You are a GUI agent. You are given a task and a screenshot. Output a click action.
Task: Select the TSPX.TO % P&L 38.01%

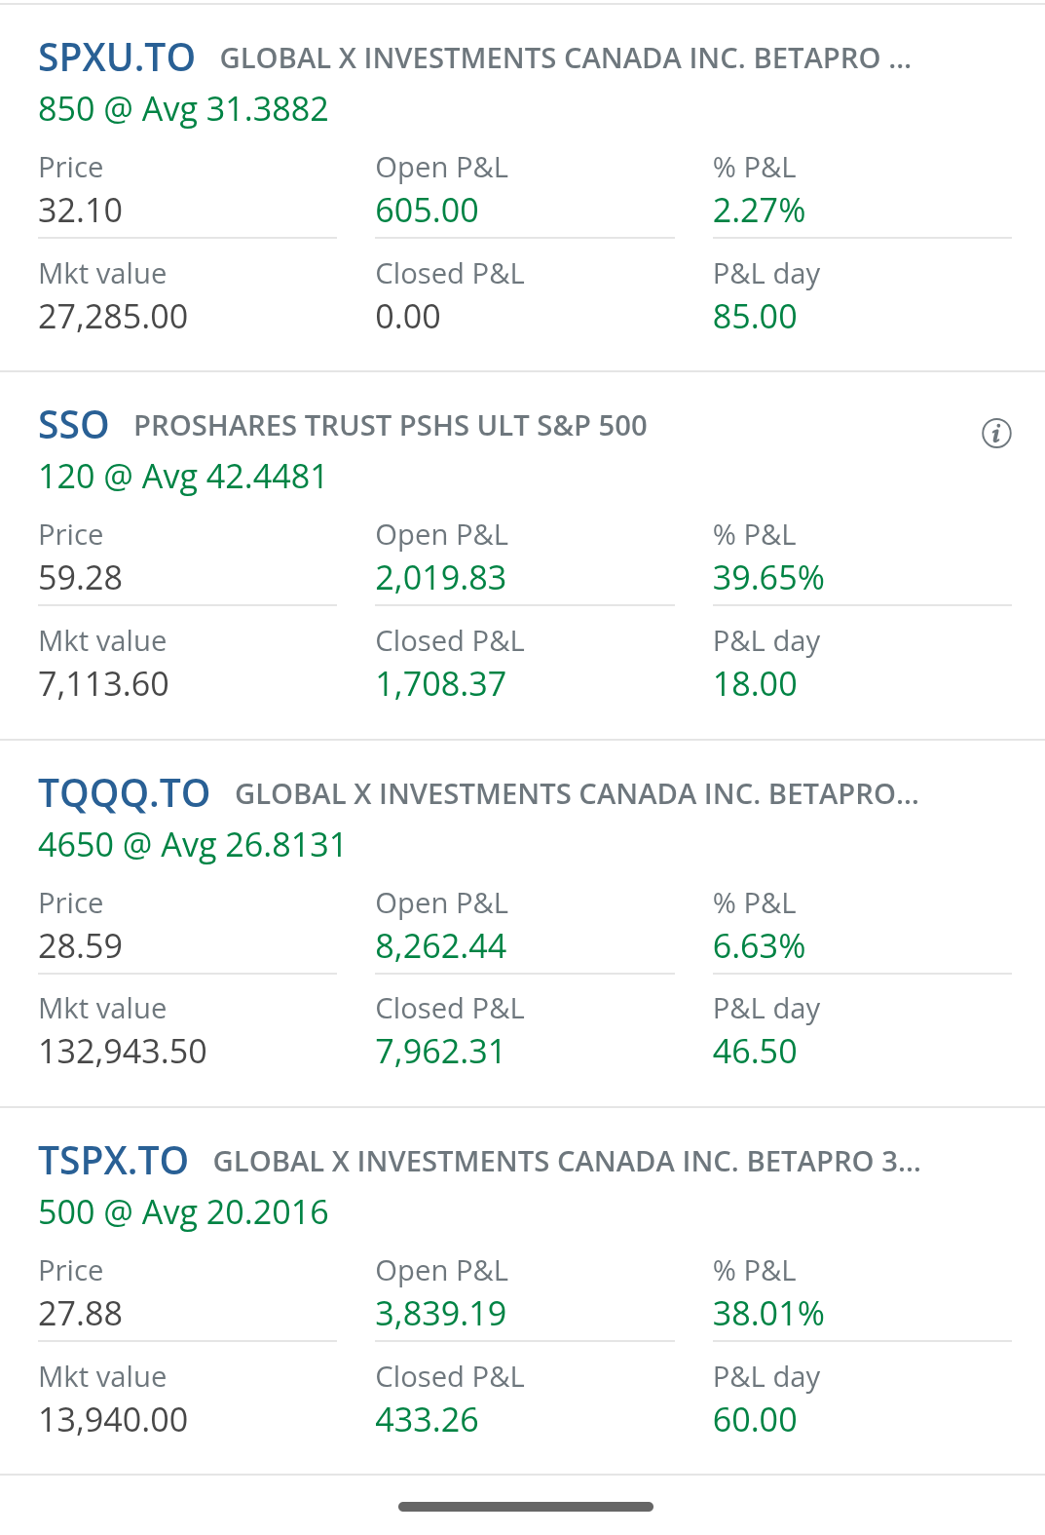click(x=767, y=1314)
